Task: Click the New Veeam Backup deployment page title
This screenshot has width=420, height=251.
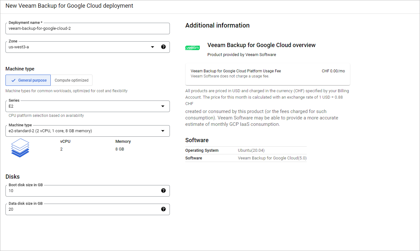Action: point(69,6)
